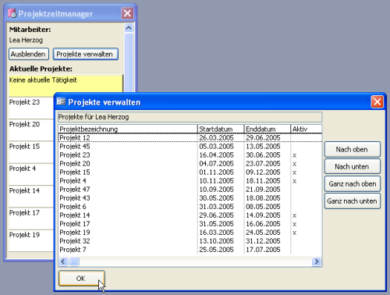Viewport: 390px width, 295px height.
Task: Click Ganz nach oben button
Action: (353, 183)
